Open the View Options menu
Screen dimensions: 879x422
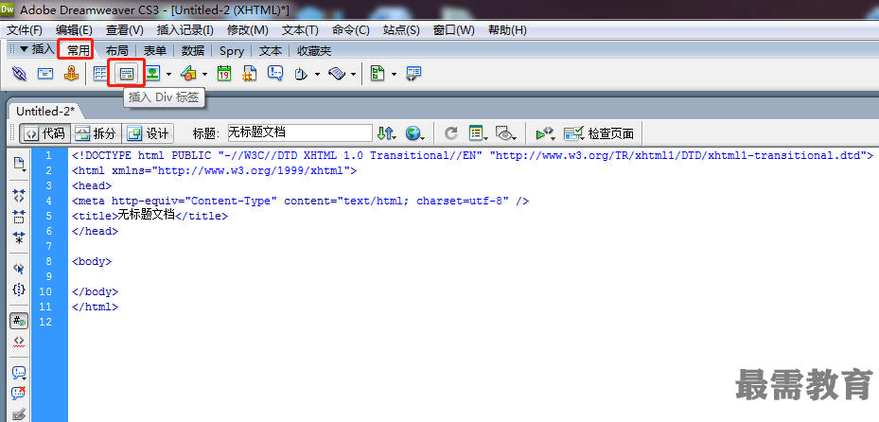tap(478, 133)
